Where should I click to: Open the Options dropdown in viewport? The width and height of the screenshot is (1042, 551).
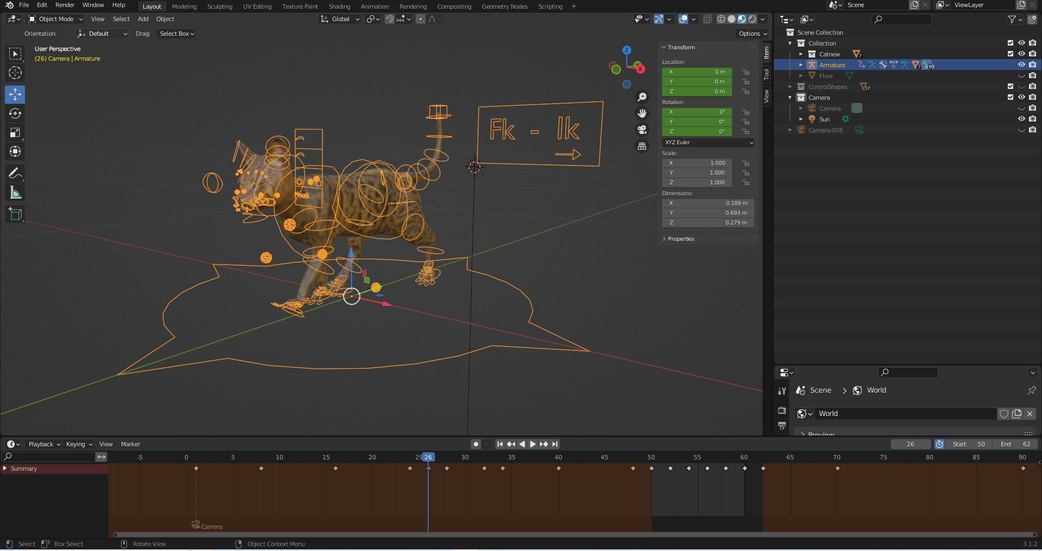point(753,34)
